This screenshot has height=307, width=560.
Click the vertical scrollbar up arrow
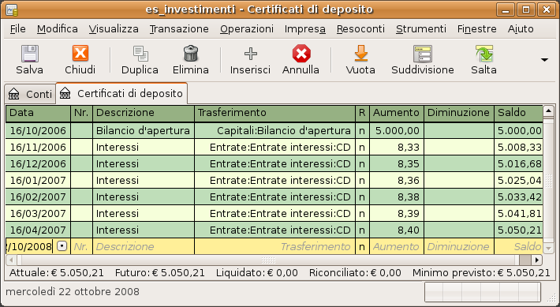548,110
